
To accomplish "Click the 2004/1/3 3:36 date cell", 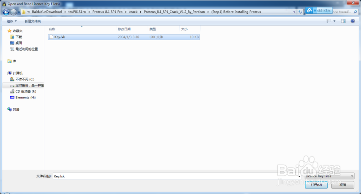I will pos(129,37).
